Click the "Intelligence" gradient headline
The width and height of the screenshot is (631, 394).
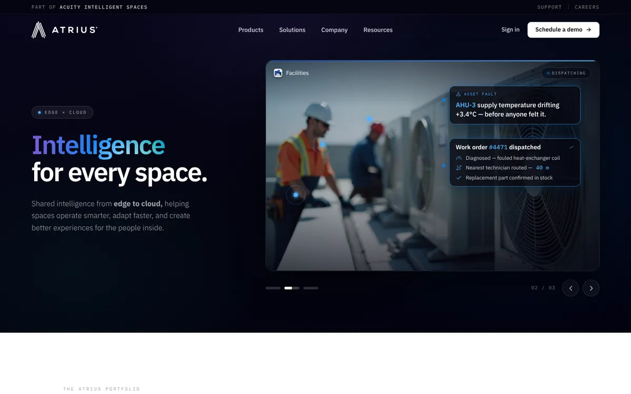click(98, 146)
